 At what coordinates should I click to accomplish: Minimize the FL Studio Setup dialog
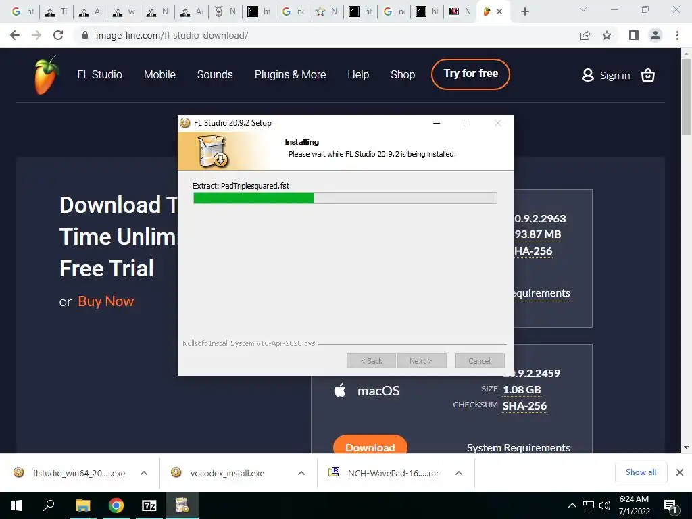(x=437, y=123)
